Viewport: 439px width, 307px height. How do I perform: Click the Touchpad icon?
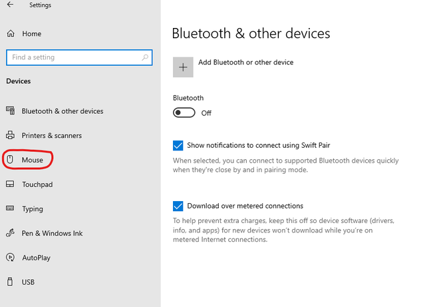[10, 184]
